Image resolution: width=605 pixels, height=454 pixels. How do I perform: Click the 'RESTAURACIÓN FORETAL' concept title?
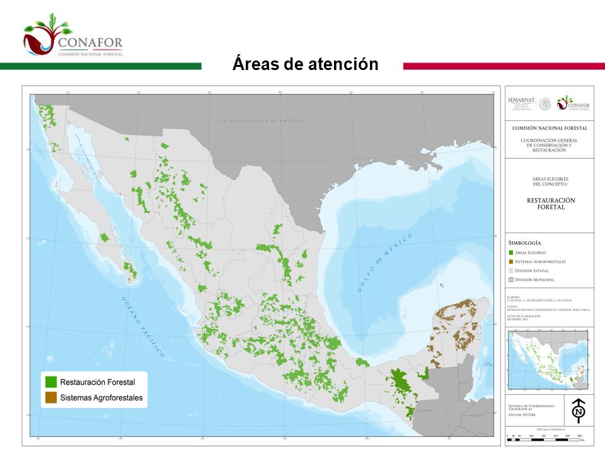(551, 204)
